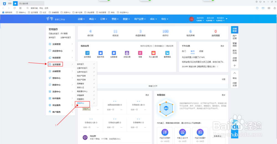
Task: Click 待评价应用(25) link
Action: pos(146,46)
